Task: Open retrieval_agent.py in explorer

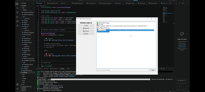Action: coord(28,15)
